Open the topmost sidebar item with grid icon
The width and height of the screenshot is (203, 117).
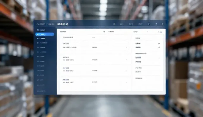pyautogui.click(x=41, y=30)
